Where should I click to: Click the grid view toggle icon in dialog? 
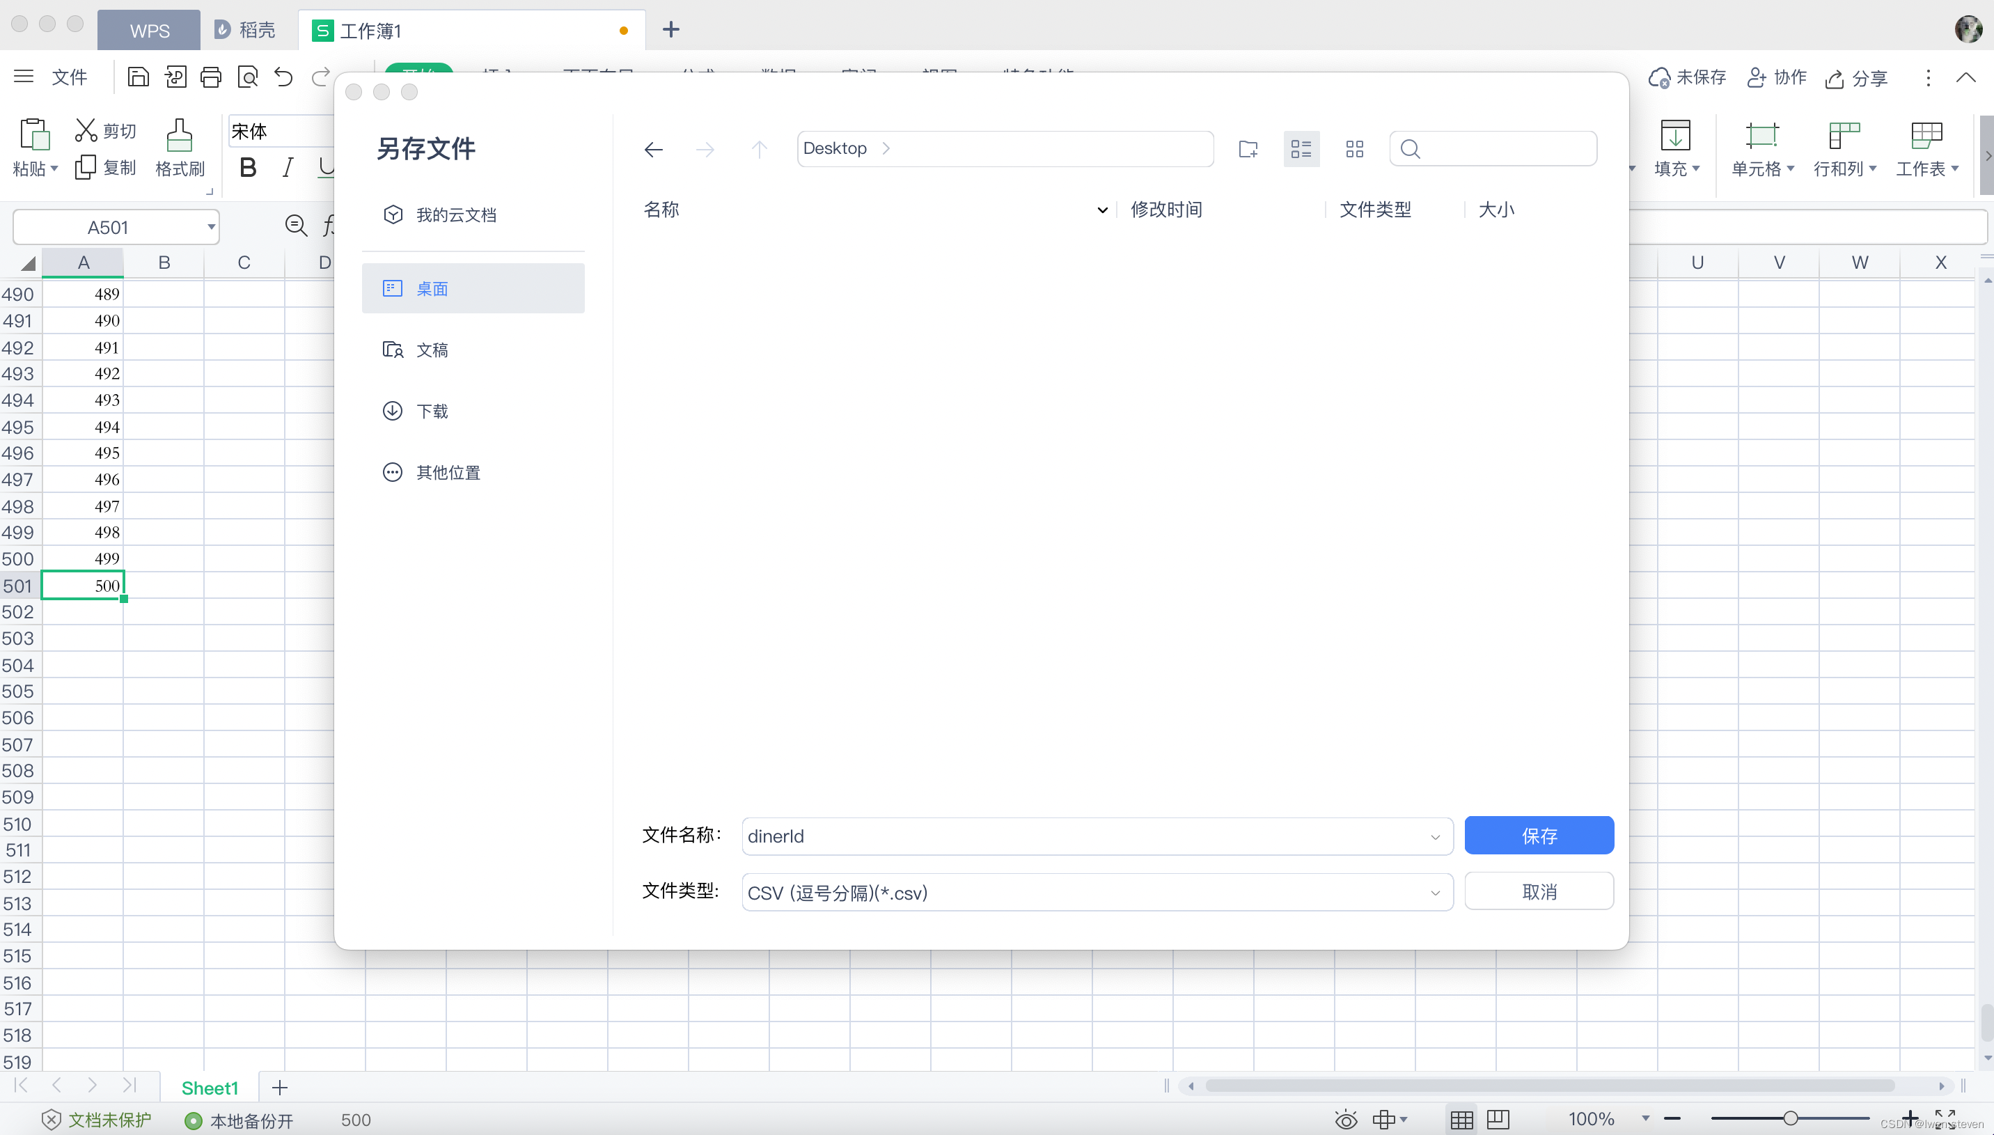[1353, 148]
